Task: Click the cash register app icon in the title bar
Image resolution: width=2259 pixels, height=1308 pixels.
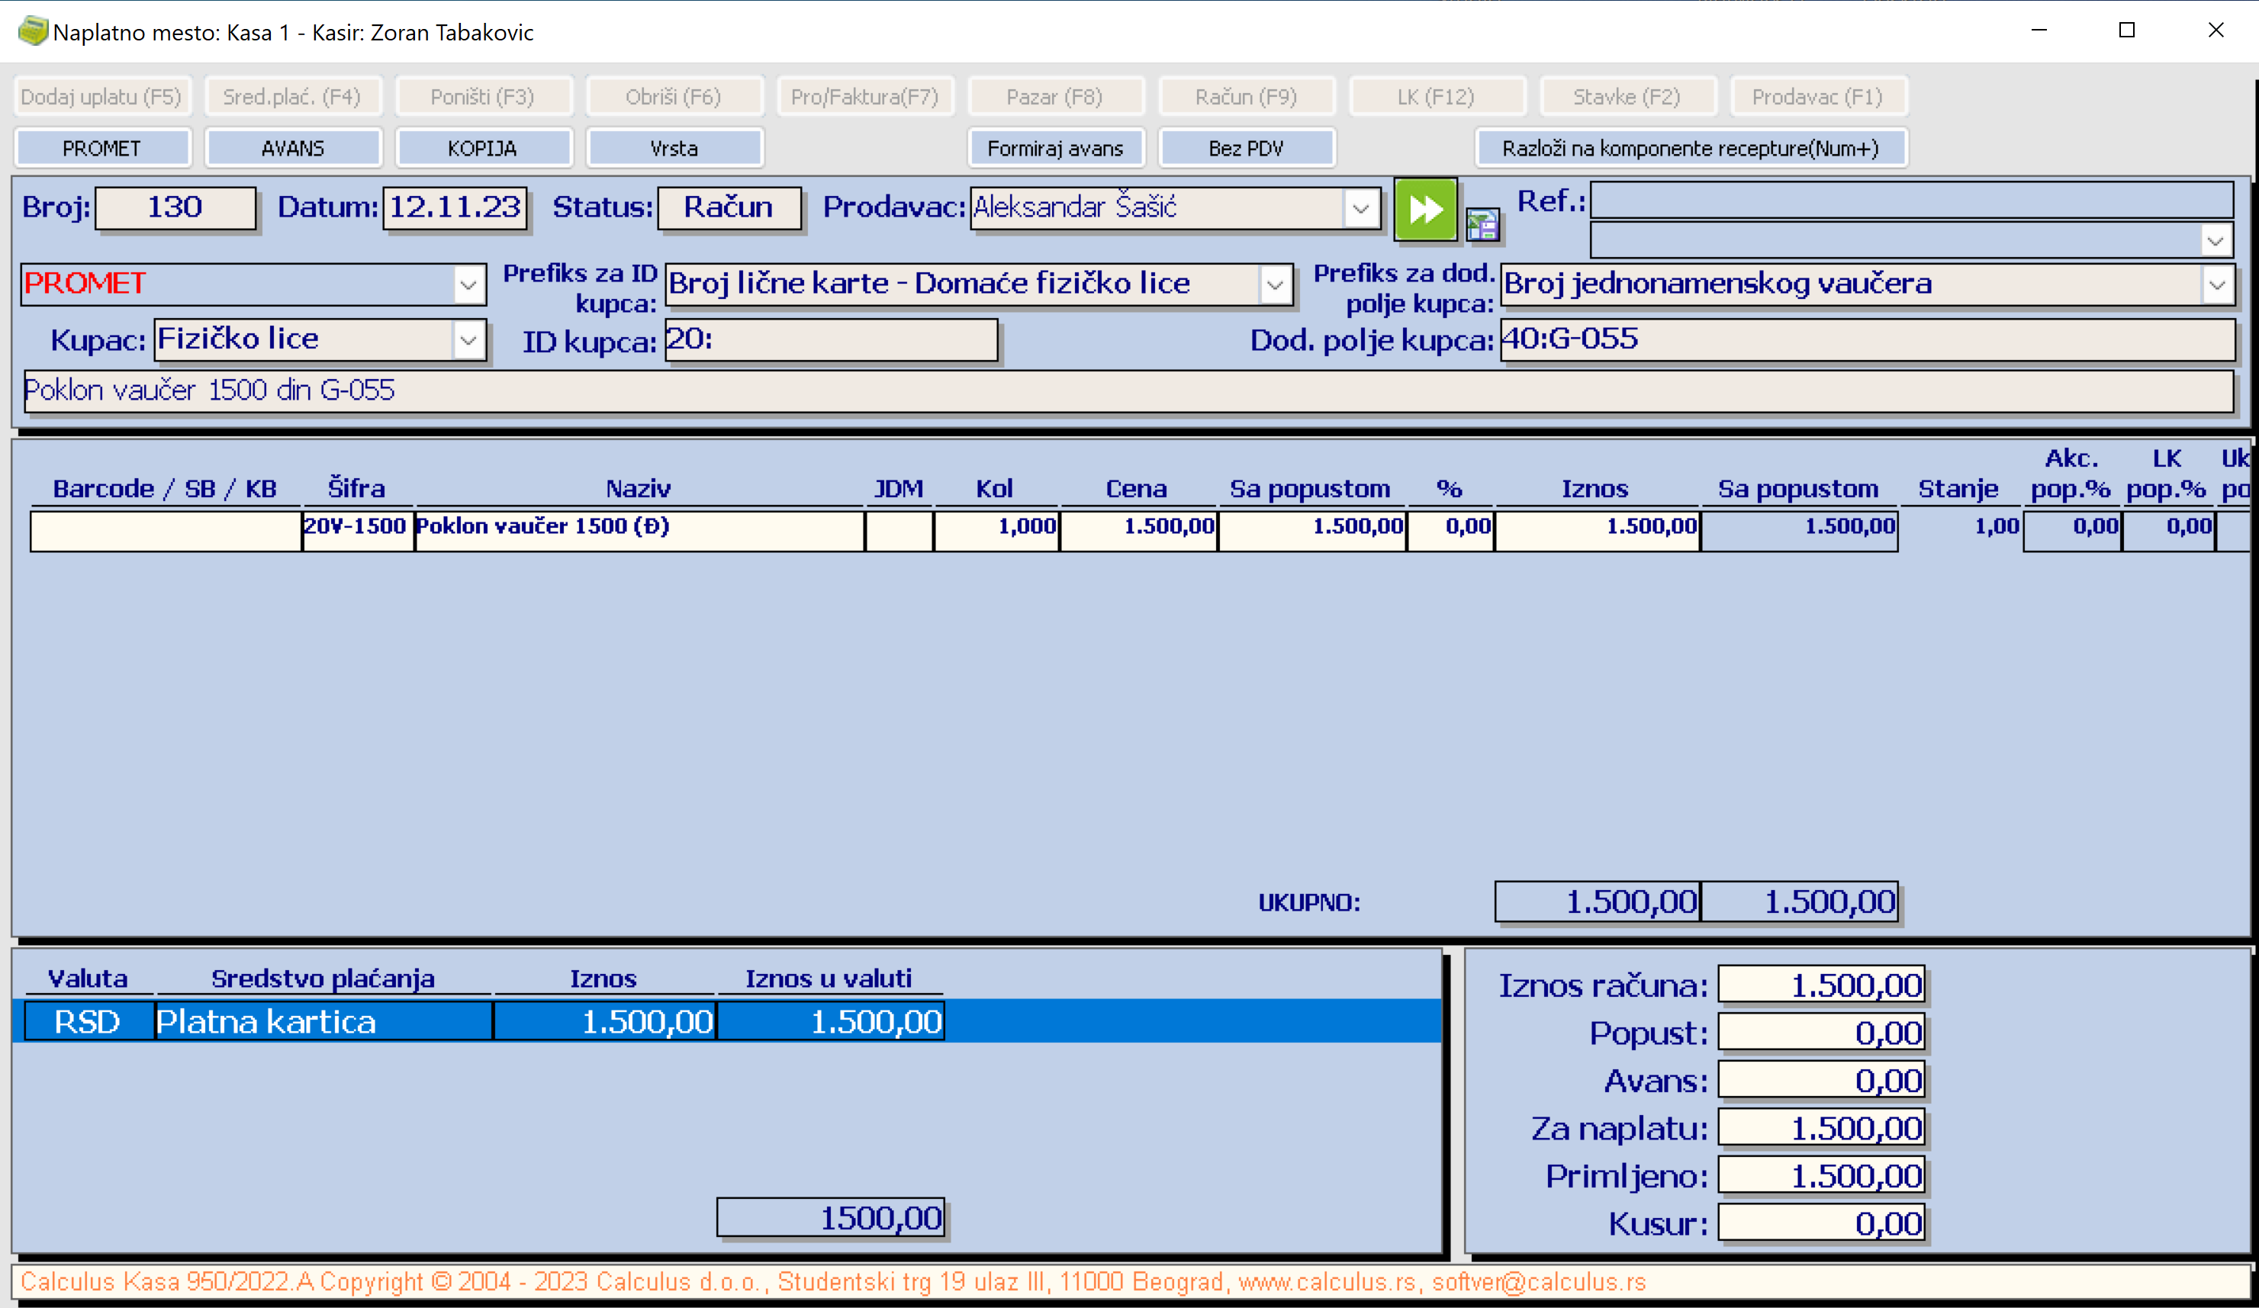Action: [x=32, y=31]
